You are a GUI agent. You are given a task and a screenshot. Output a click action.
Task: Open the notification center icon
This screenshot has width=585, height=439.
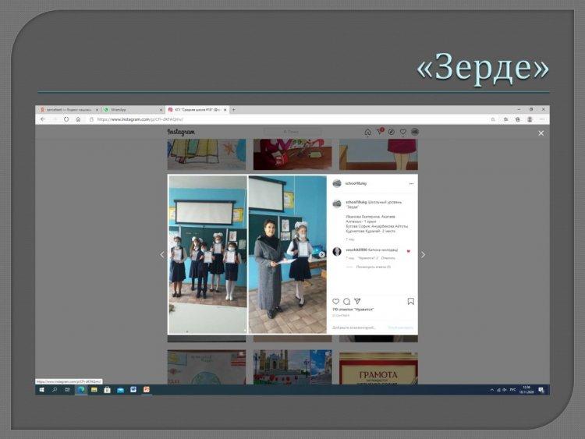click(541, 390)
